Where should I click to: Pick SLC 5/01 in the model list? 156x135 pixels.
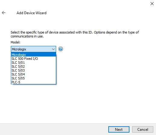(x=33, y=63)
